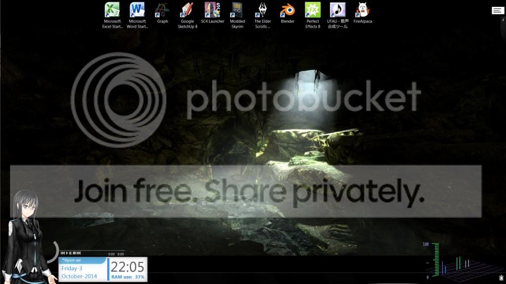The image size is (506, 284).
Task: Open the white hamburger menu widget
Action: (498, 11)
